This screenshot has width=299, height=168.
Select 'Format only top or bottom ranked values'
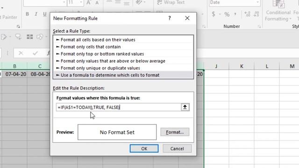tap(123, 54)
